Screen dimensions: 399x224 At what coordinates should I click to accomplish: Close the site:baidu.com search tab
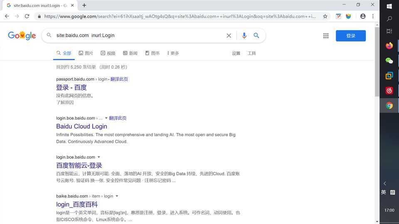coord(72,5)
